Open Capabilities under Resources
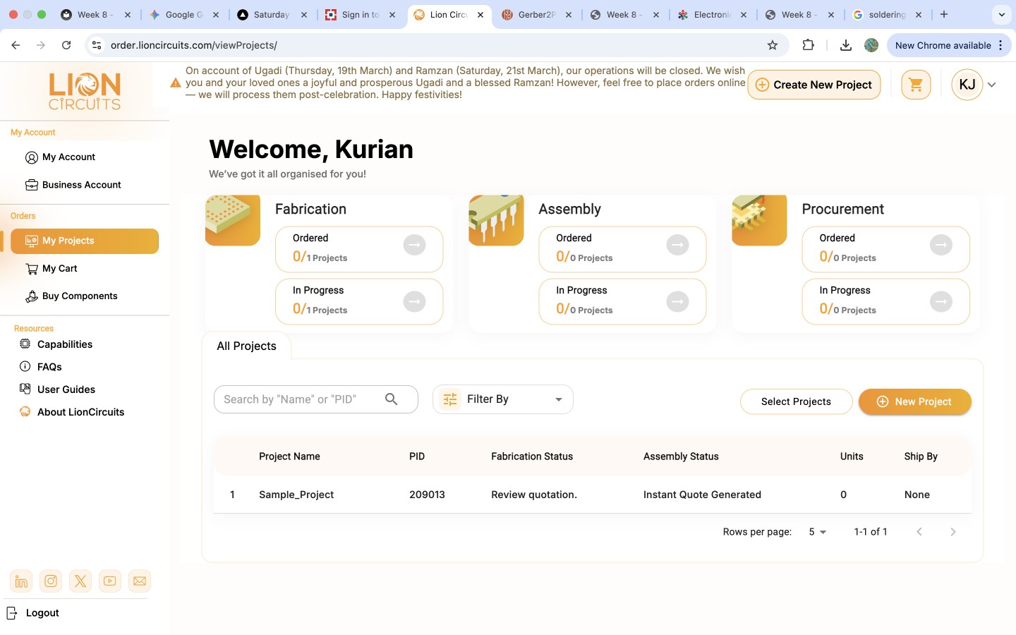1016x635 pixels. click(65, 344)
